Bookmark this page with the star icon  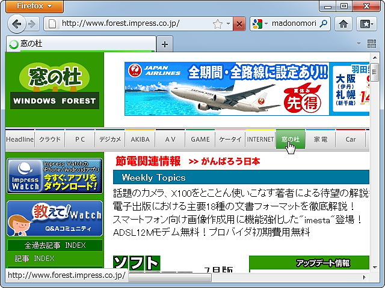tap(217, 24)
